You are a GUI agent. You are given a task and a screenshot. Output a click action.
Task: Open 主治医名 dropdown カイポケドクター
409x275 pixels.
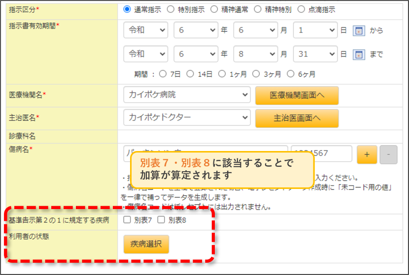pos(187,118)
